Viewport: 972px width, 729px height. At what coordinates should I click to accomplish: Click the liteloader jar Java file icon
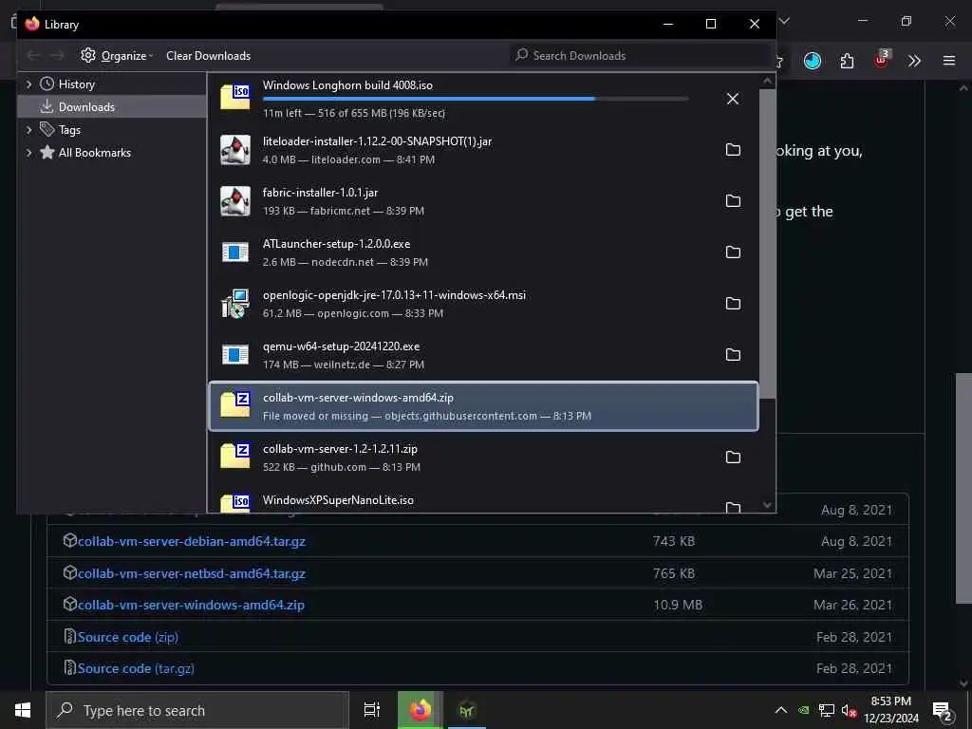pyautogui.click(x=235, y=150)
